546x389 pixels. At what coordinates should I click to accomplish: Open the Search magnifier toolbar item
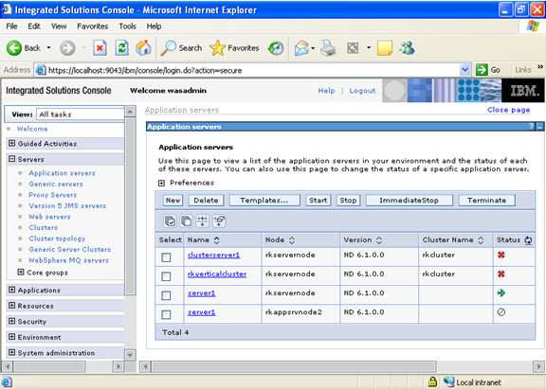click(x=181, y=48)
